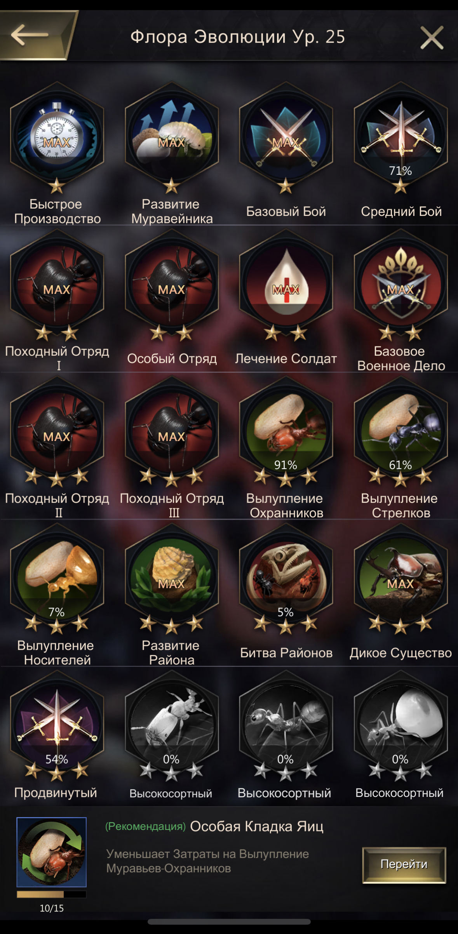Tap Битва Районов skull icon
The height and width of the screenshot is (934, 458).
click(x=286, y=576)
